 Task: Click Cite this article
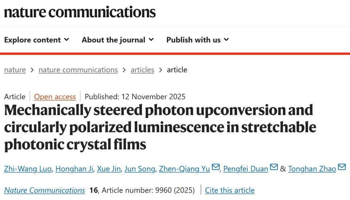pyautogui.click(x=230, y=190)
